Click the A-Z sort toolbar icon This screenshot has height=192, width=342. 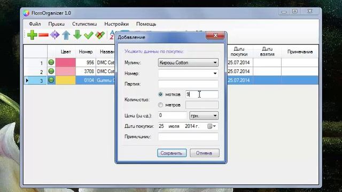(112, 35)
